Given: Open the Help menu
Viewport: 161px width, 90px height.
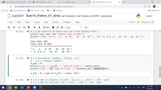Looking at the screenshot, I should (x=77, y=22).
